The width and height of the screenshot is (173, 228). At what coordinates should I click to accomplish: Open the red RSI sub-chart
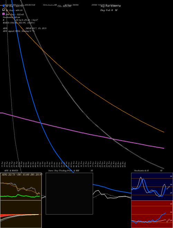coord(152,214)
